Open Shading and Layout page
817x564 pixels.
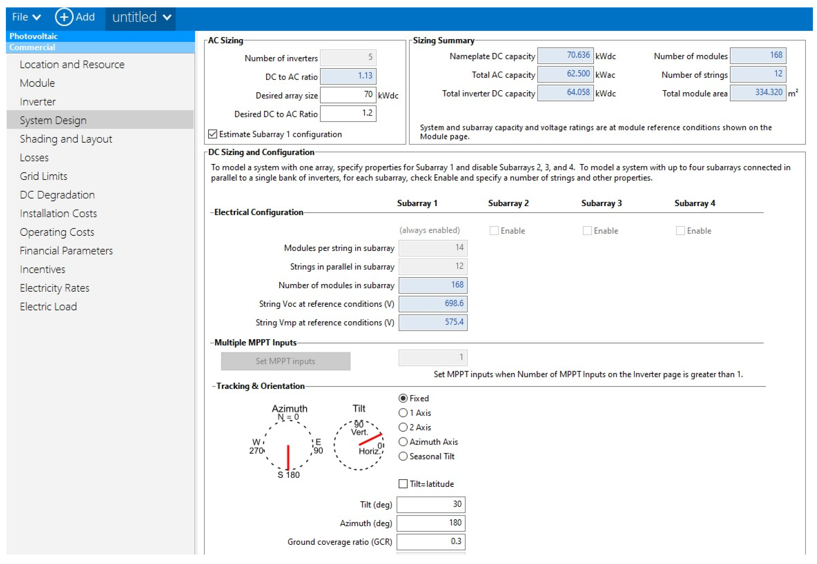tap(66, 139)
